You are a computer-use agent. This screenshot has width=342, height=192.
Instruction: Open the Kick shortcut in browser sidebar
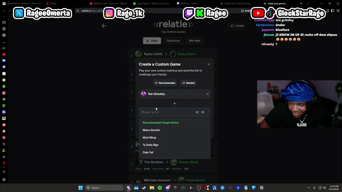[4, 86]
